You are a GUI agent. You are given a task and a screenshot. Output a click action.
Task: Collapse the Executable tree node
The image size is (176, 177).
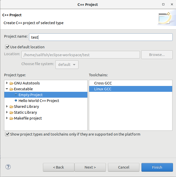pyautogui.click(x=7, y=89)
